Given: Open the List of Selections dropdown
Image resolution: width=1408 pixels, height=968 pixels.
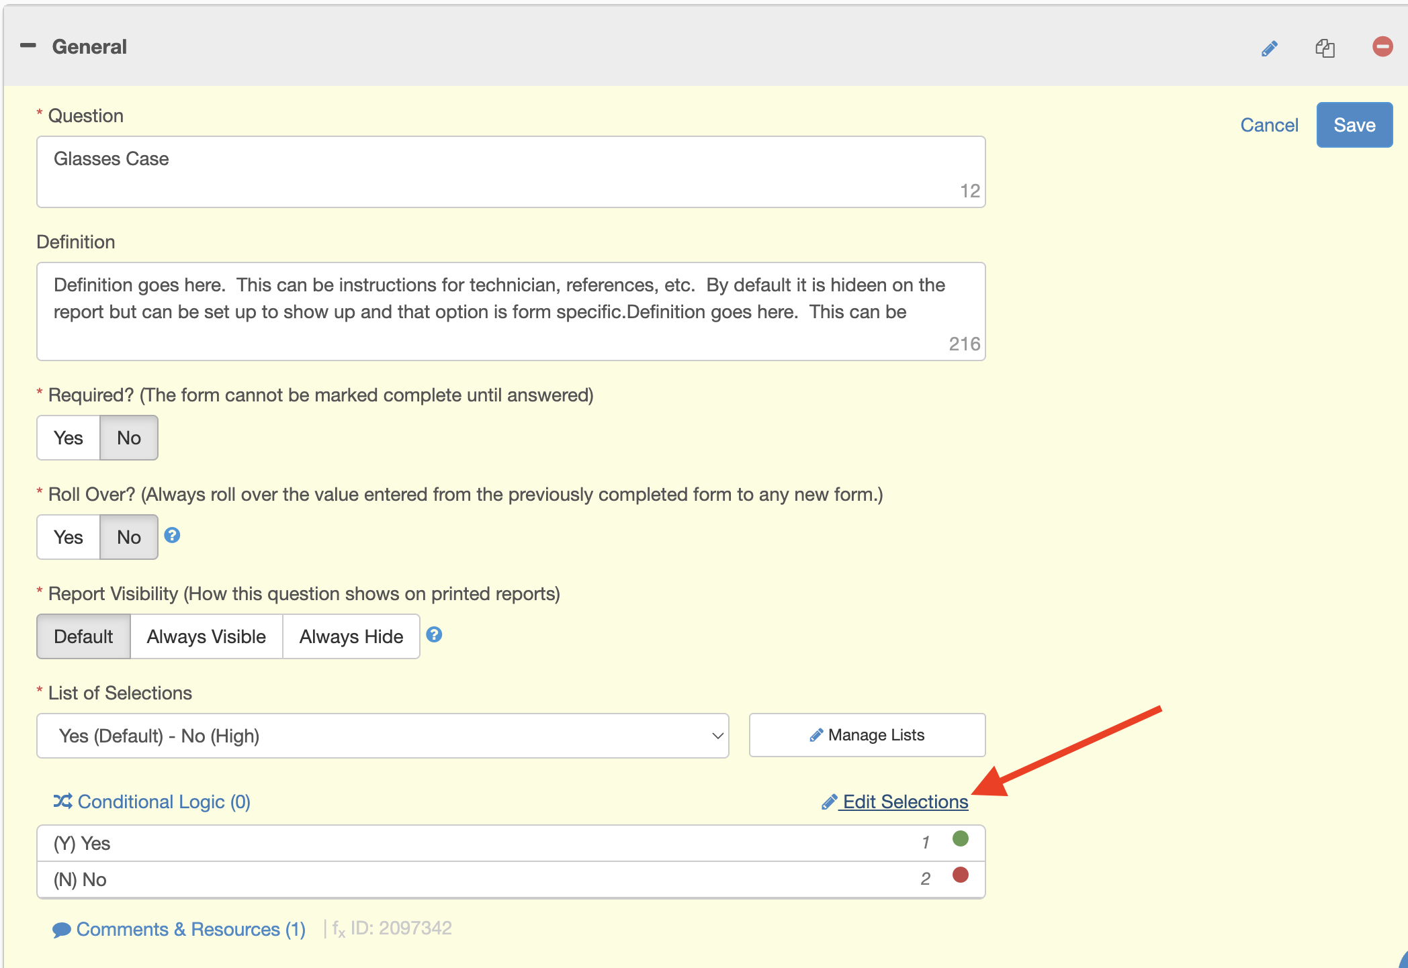Looking at the screenshot, I should point(382,736).
